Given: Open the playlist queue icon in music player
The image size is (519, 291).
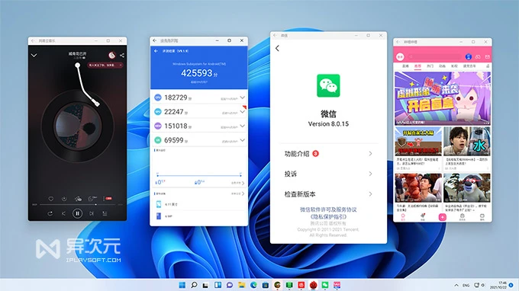Looking at the screenshot, I should point(105,214).
